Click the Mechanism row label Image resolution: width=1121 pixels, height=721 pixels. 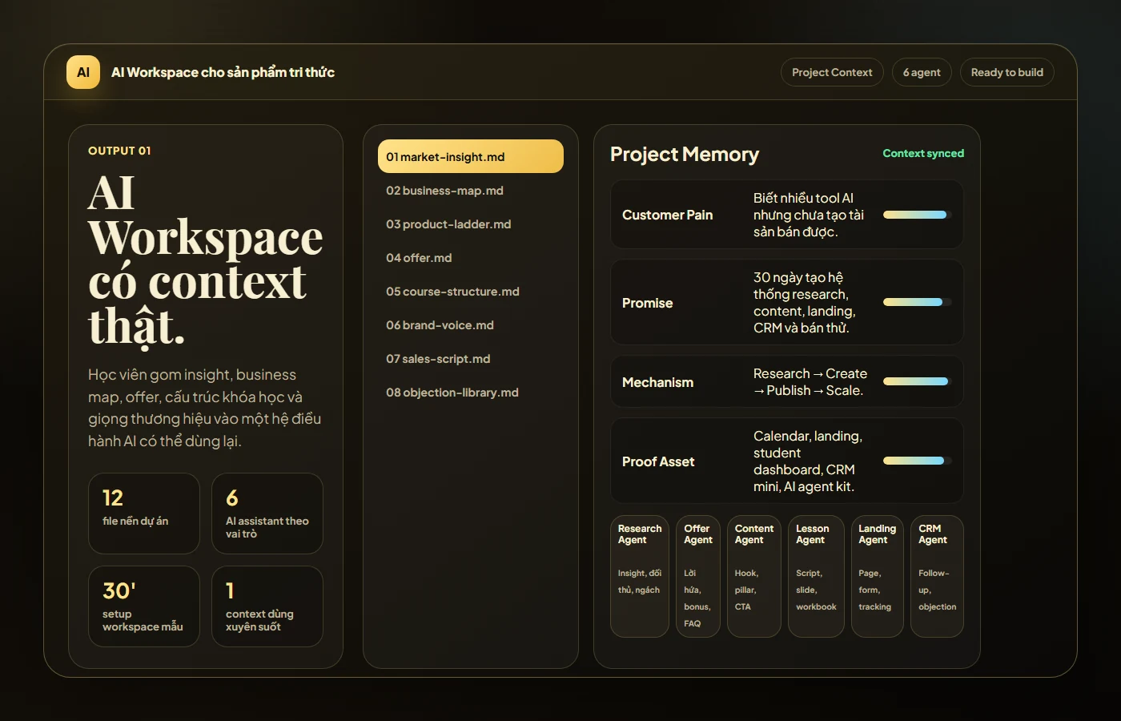click(657, 382)
